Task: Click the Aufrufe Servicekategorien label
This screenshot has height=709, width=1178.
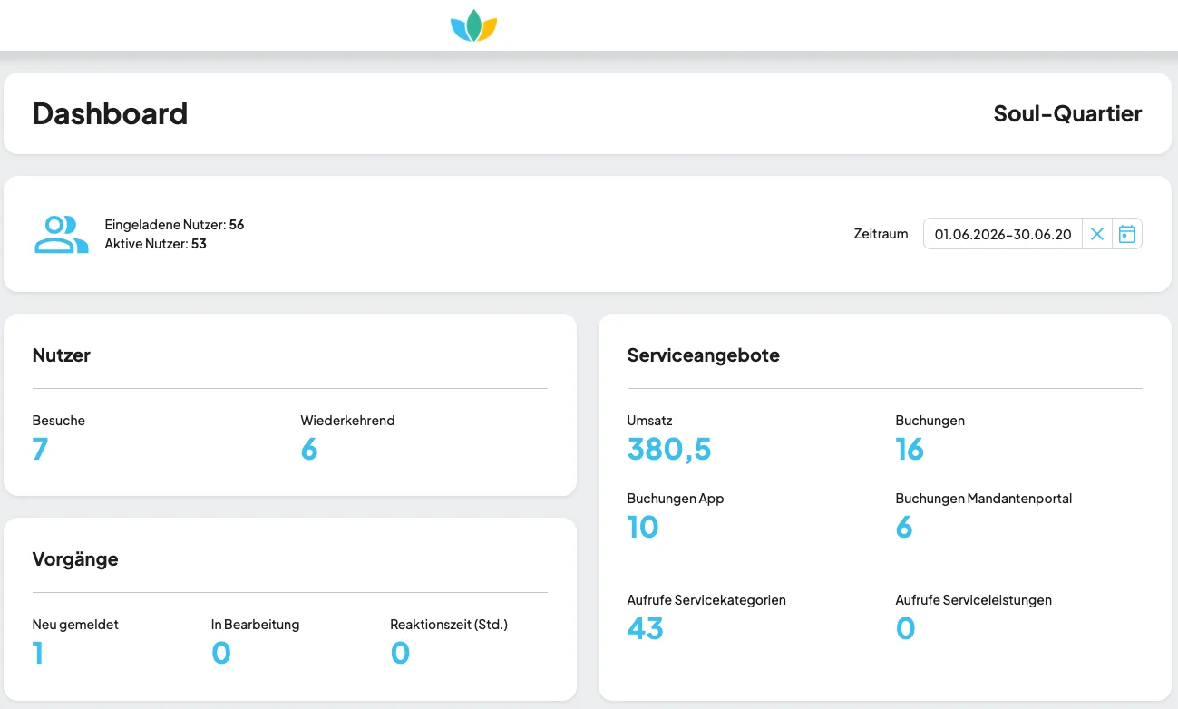Action: click(x=706, y=600)
